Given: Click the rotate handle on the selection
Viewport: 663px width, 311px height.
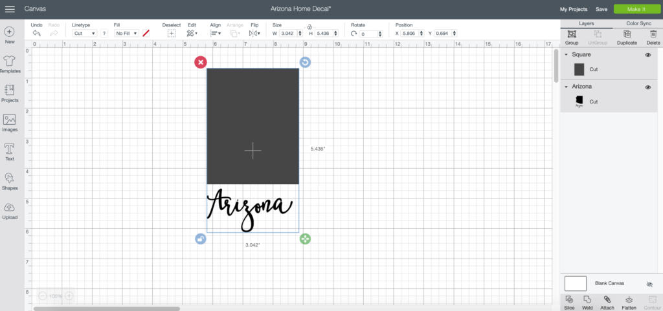Looking at the screenshot, I should tap(306, 63).
